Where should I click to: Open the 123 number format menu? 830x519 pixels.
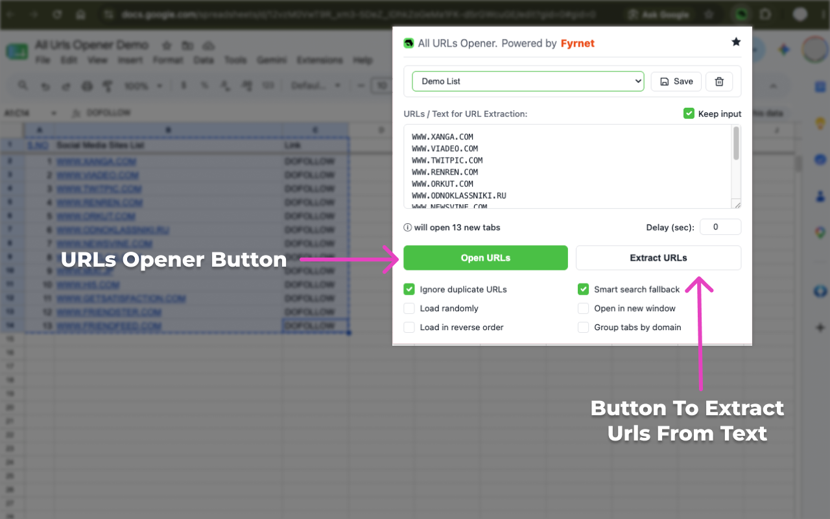coord(267,86)
